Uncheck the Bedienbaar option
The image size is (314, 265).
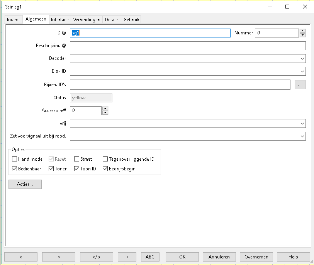click(x=15, y=169)
